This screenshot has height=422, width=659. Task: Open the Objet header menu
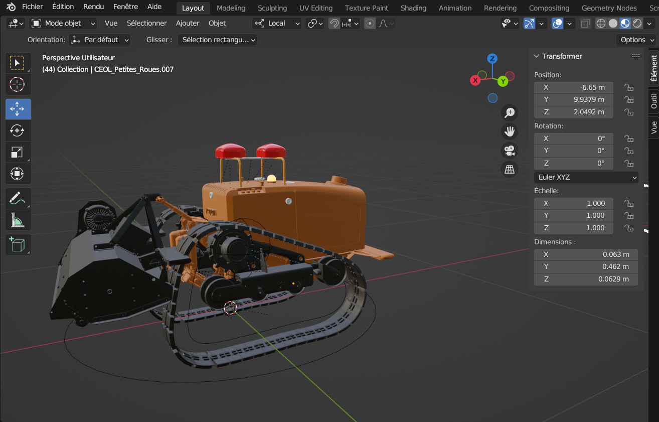pyautogui.click(x=217, y=23)
